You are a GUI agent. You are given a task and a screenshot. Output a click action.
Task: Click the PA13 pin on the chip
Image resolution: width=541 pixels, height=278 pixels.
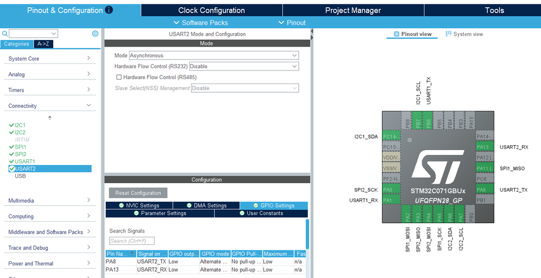485,147
